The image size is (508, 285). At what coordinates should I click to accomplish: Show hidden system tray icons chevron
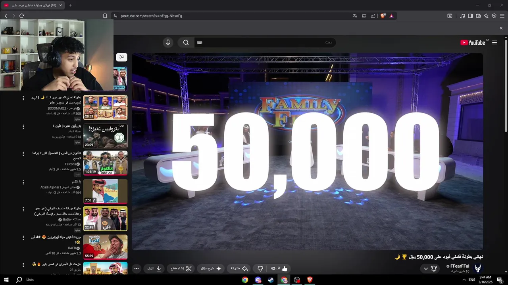coord(464,279)
